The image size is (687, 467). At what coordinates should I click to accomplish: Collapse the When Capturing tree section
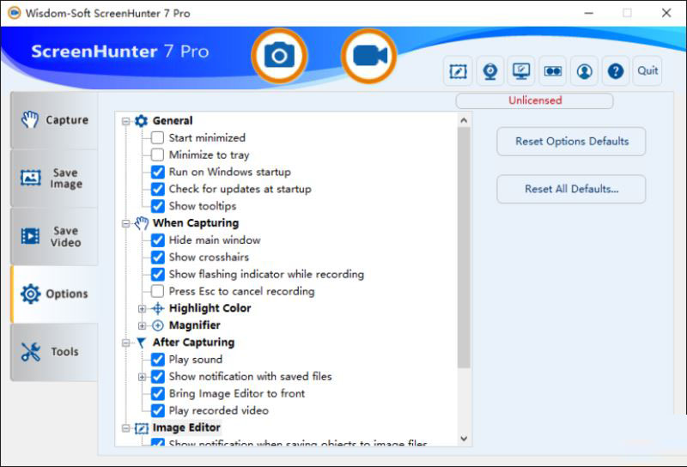(x=125, y=223)
